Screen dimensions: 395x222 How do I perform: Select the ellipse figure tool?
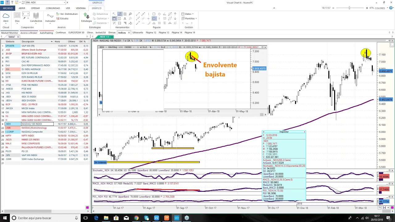[154, 18]
